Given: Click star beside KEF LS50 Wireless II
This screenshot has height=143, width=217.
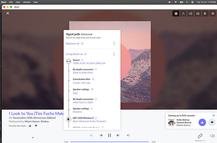Looking at the screenshot, I should pos(96,118).
